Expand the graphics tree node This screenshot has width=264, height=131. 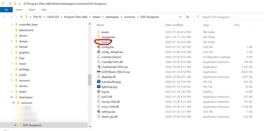click(x=12, y=53)
